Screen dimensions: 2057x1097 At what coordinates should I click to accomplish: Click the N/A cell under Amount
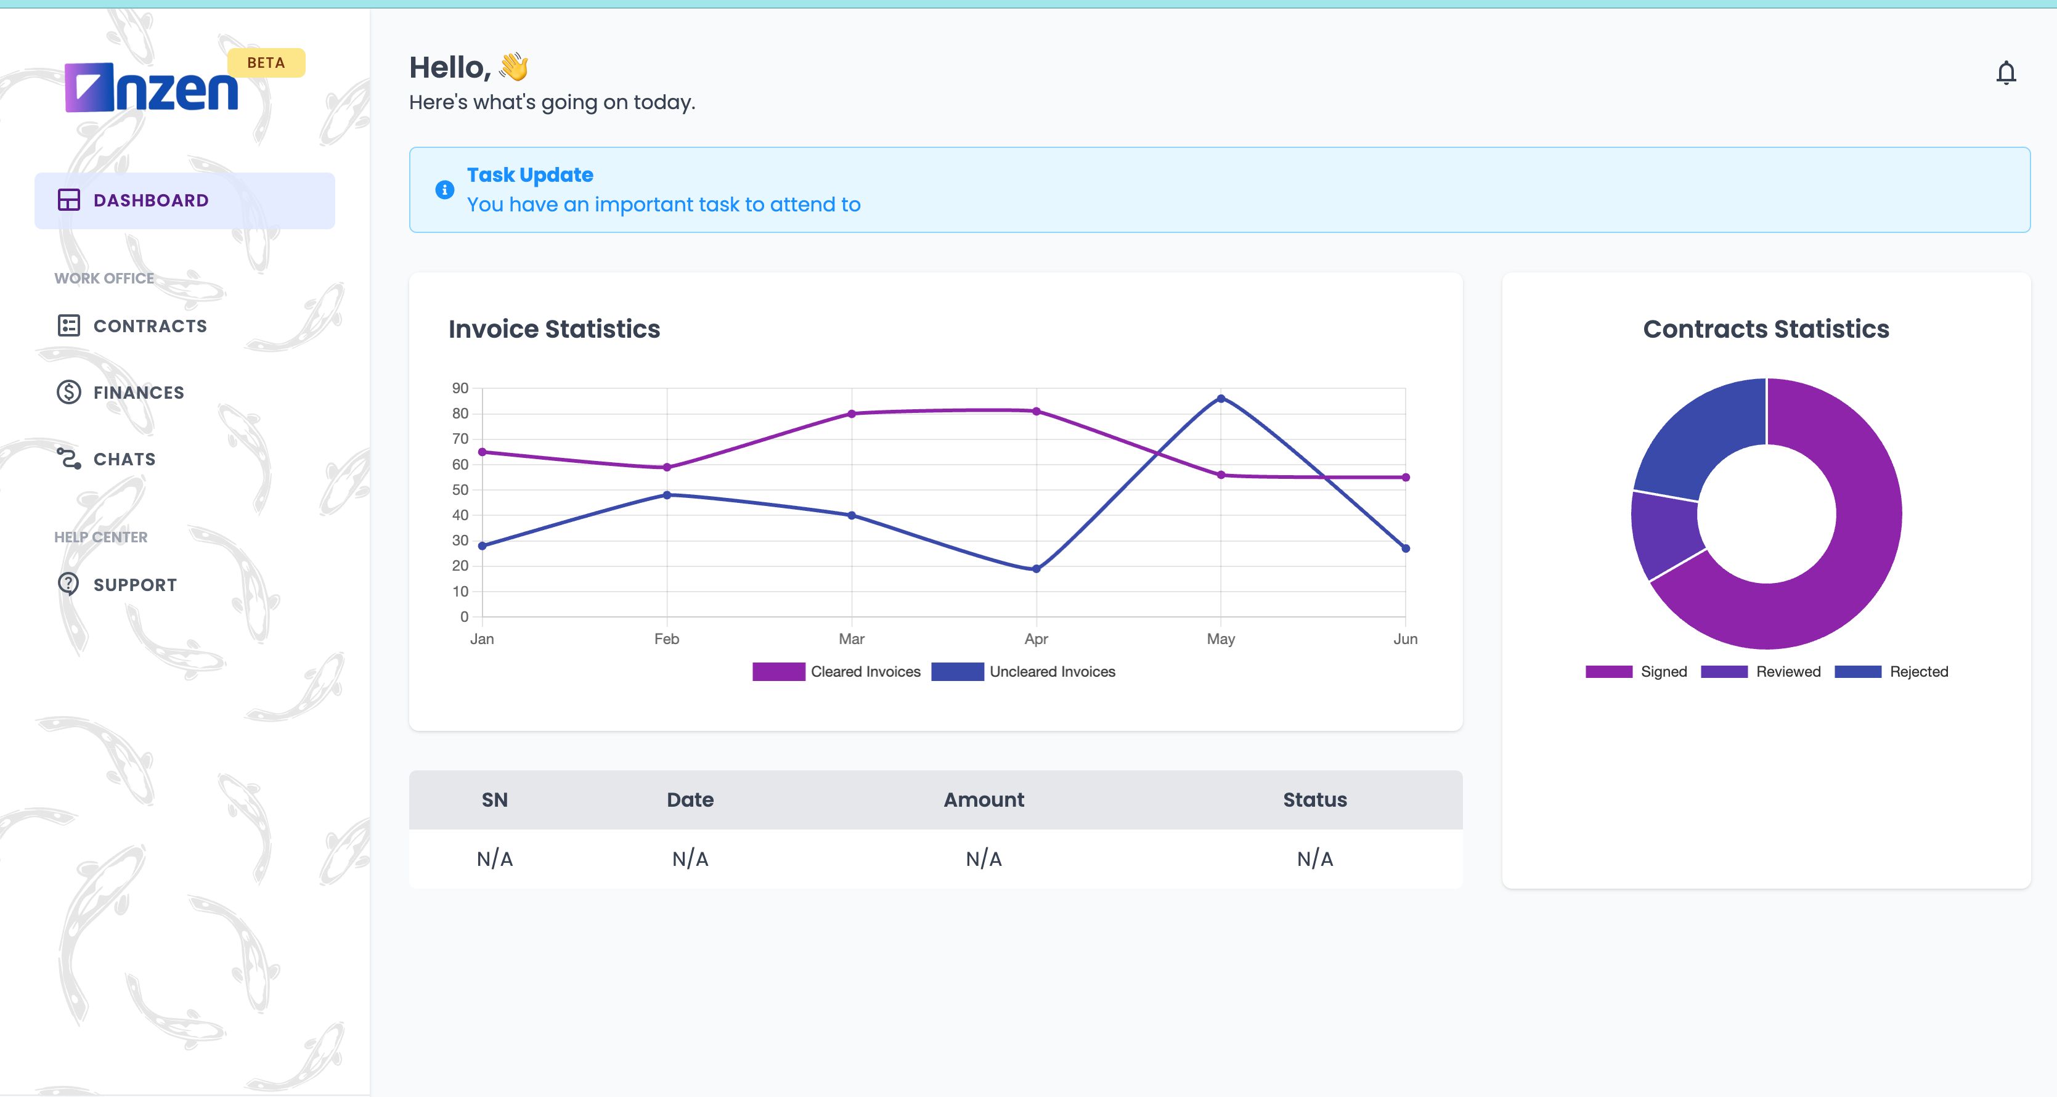984,859
